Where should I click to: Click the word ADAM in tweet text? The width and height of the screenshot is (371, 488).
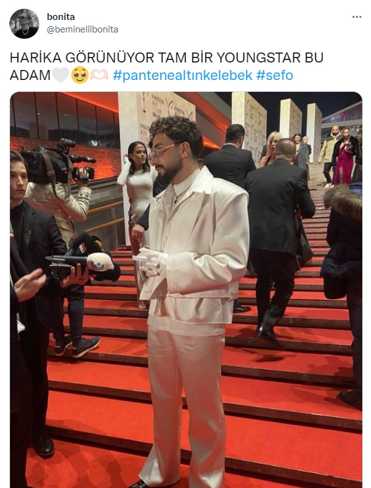pos(30,76)
